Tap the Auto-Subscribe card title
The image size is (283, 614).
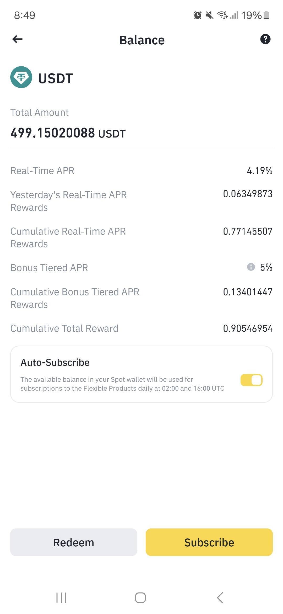[x=55, y=363]
